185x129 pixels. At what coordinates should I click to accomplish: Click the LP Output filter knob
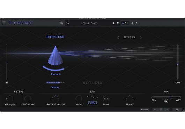[x=28, y=99]
